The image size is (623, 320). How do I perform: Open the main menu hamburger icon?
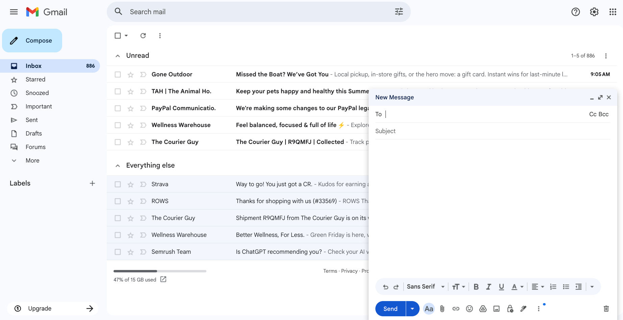click(x=14, y=12)
